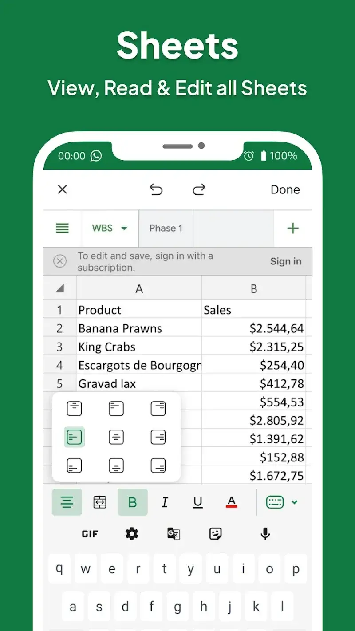This screenshot has height=631, width=355.
Task: Apply top-right alignment from the popup
Action: (158, 408)
